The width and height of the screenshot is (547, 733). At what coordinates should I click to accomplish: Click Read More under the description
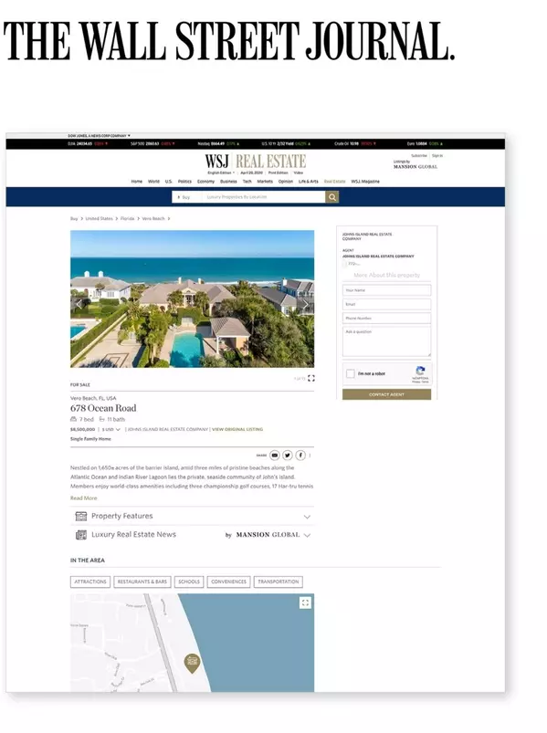(x=84, y=498)
